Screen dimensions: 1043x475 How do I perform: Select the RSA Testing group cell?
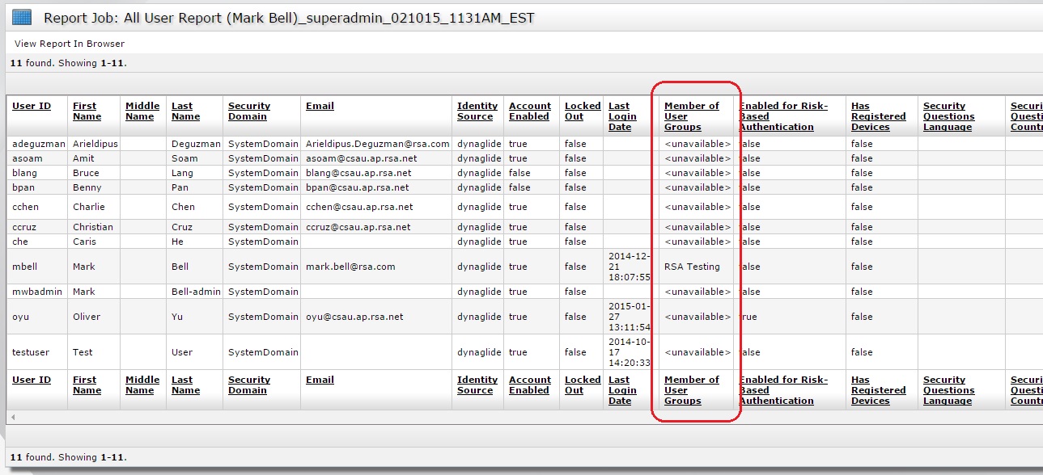[692, 267]
